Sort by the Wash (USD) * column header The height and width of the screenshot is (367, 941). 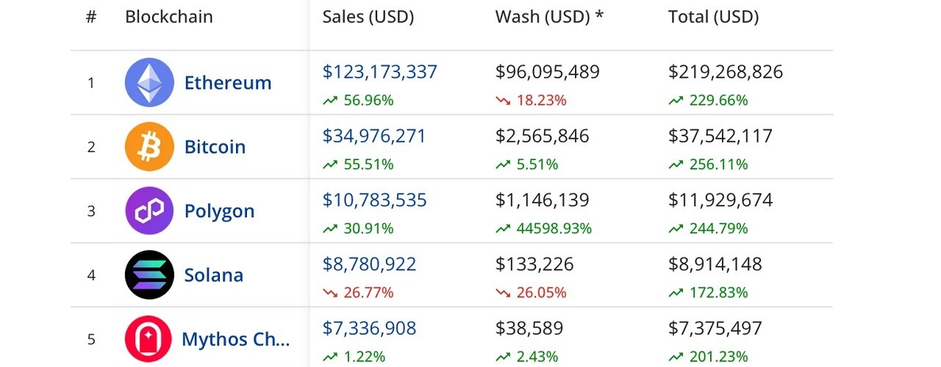[x=549, y=17]
